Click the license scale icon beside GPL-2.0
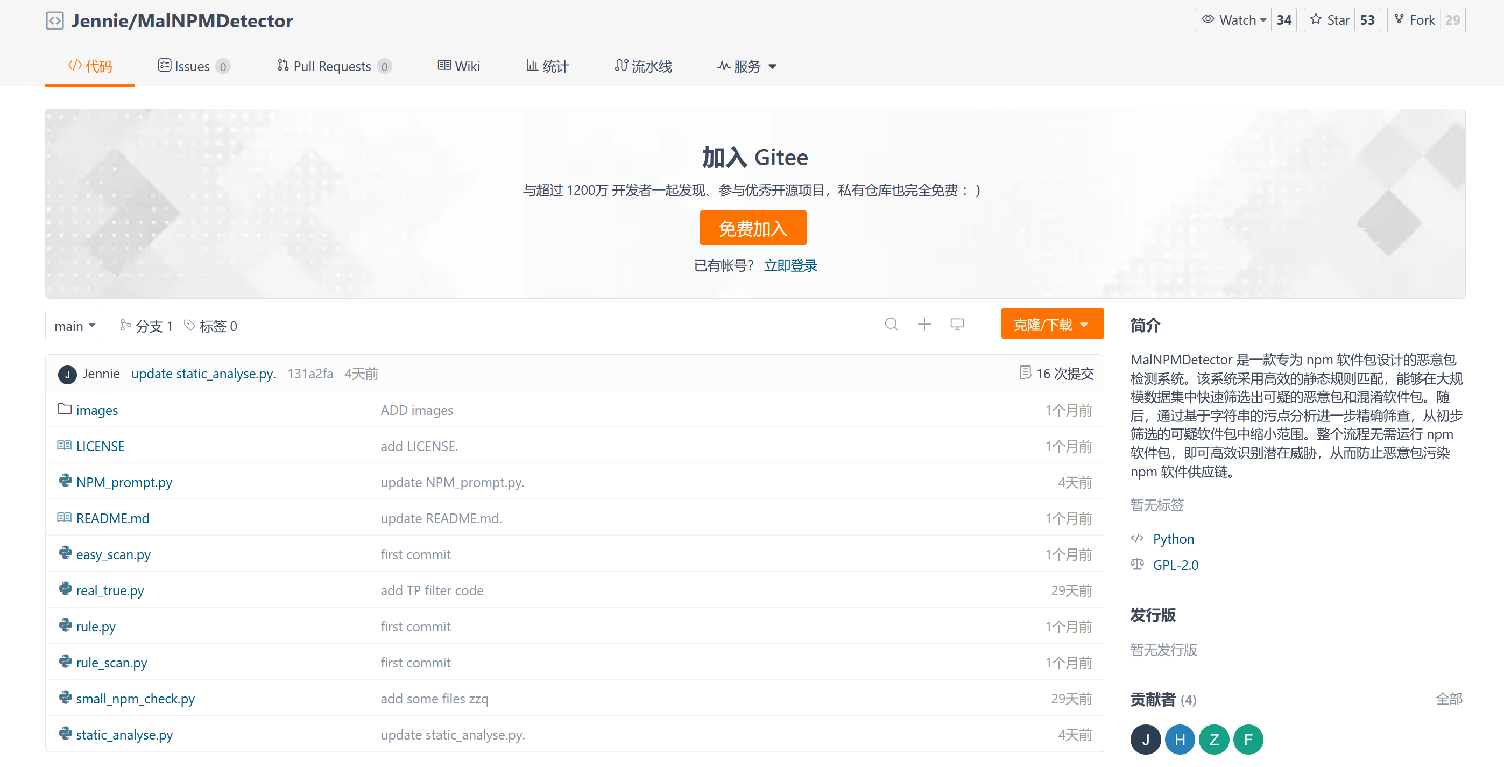The height and width of the screenshot is (767, 1504). (1138, 564)
